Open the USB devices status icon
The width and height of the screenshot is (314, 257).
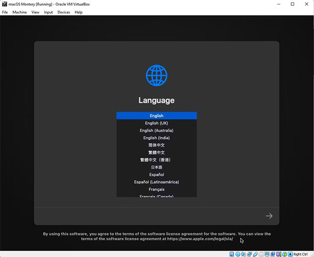[256, 254]
